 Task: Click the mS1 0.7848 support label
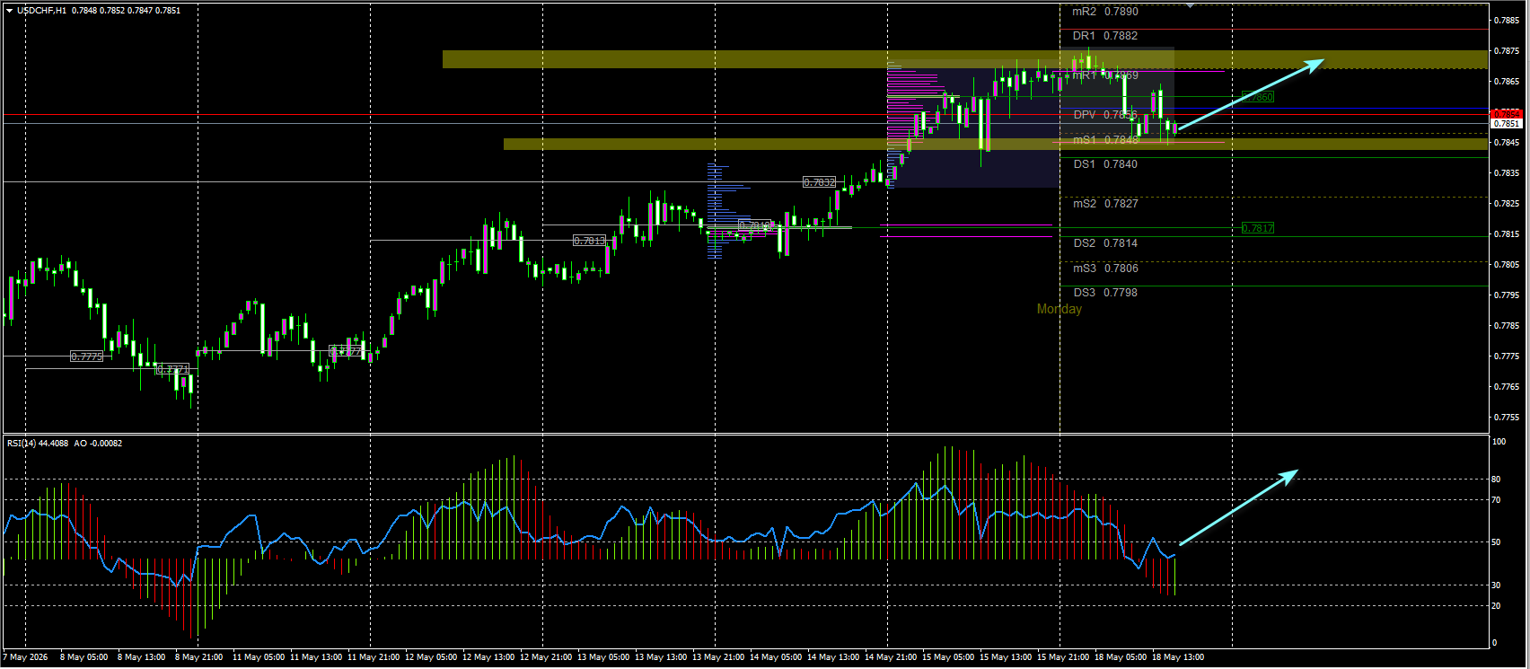(x=1105, y=140)
